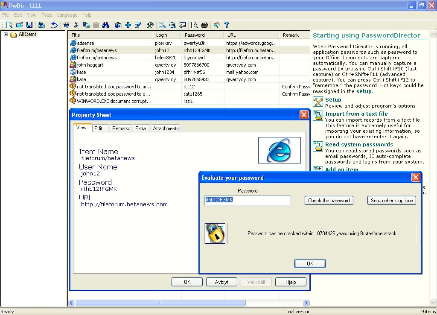
Task: Click the right arrow of the horizontal scrollbar
Action: [306, 303]
